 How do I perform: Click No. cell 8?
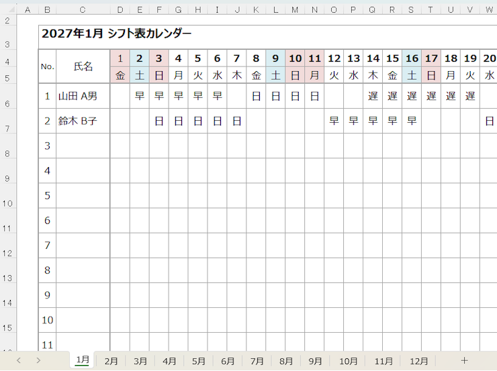[x=48, y=270]
